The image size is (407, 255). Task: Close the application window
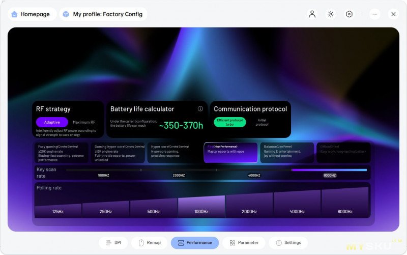pyautogui.click(x=393, y=14)
